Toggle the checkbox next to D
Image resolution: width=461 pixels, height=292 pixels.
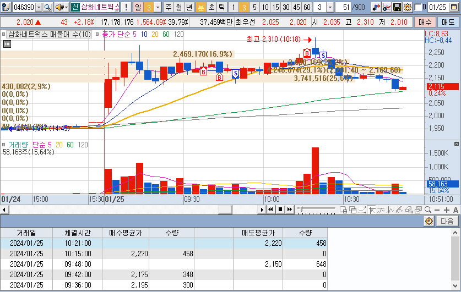[x=417, y=7]
